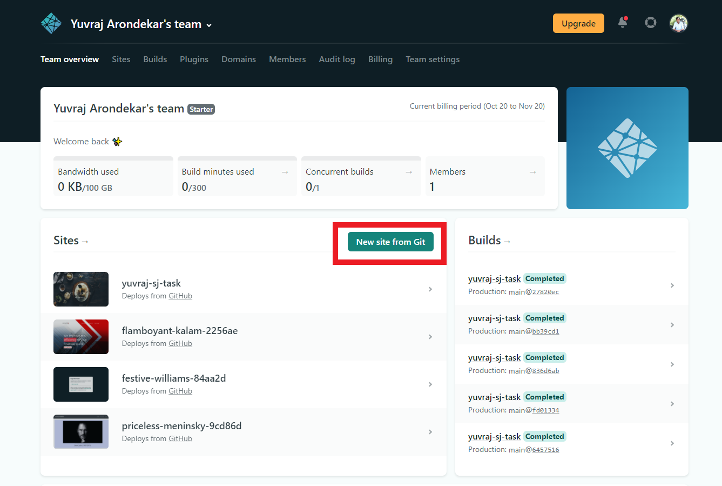Click the Netlify diamond logo in the header

[x=51, y=23]
